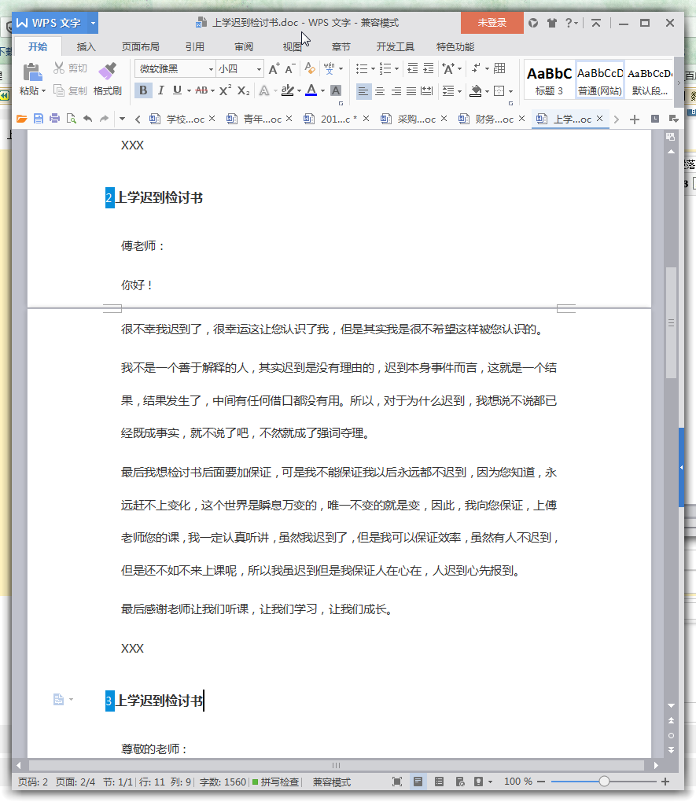Decrease font size with the A- icon
Screen dimensions: 696x802
290,68
